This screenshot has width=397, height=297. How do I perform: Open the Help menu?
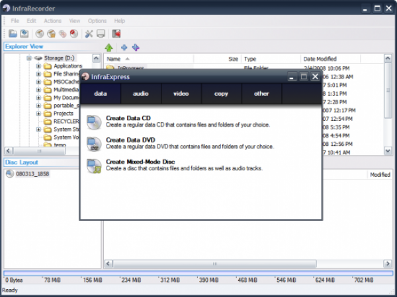(120, 20)
